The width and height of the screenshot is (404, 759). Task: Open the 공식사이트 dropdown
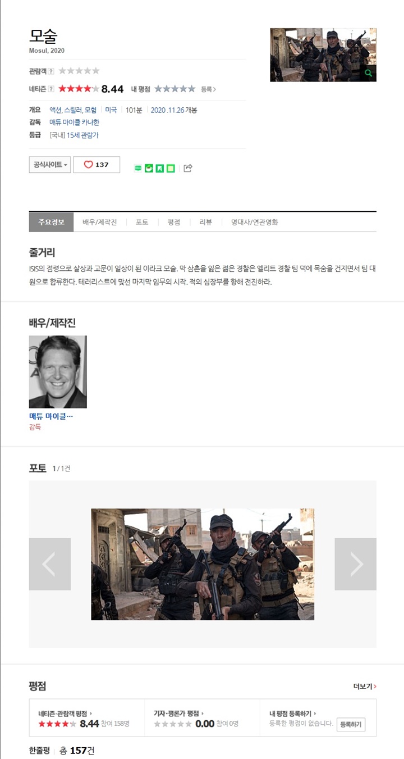pyautogui.click(x=50, y=165)
